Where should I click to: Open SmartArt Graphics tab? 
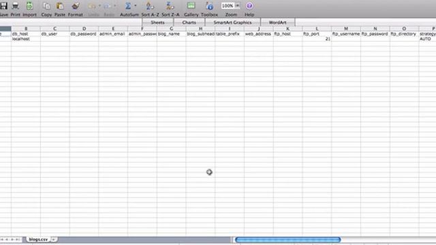[232, 22]
